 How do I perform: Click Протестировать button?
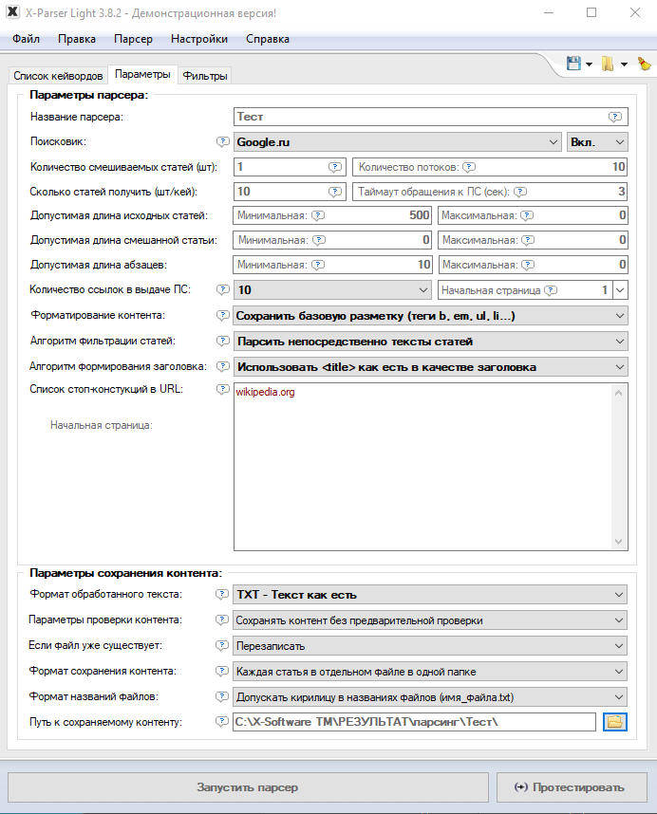pos(572,787)
